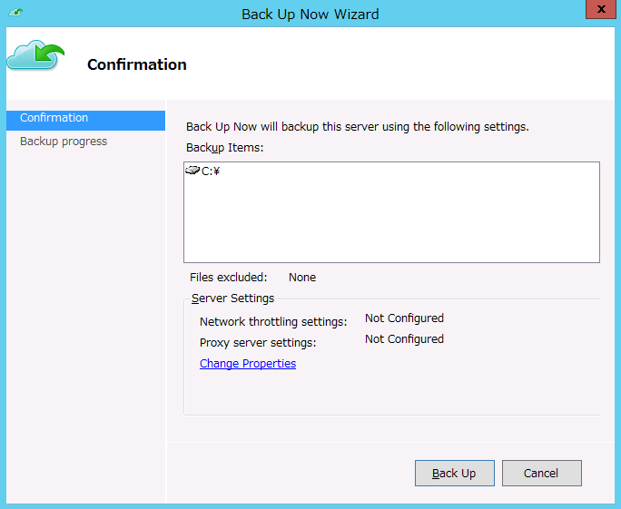The height and width of the screenshot is (509, 621).
Task: Click the Server Settings group label
Action: coord(233,299)
